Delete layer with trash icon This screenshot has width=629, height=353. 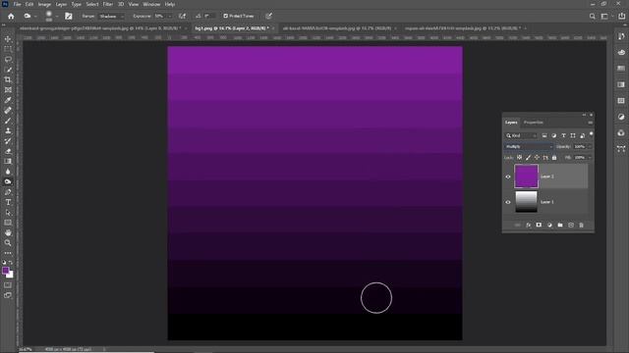(581, 226)
